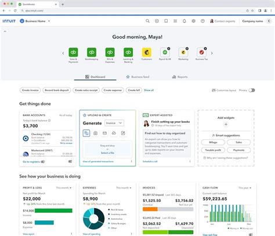This screenshot has width=275, height=236.
Task: Change Cash Flow This year period
Action: coord(245,188)
